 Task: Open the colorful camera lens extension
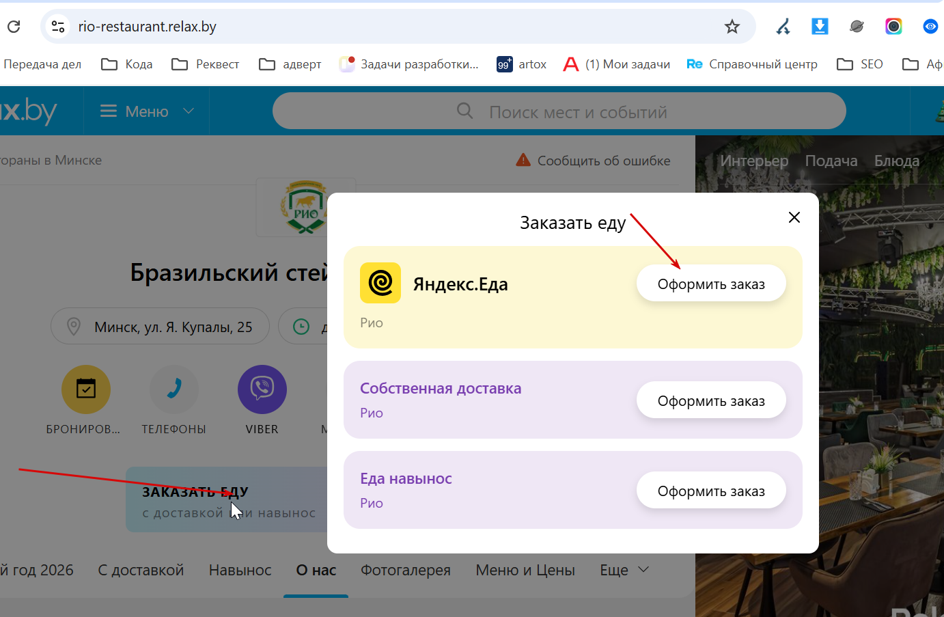pos(893,27)
